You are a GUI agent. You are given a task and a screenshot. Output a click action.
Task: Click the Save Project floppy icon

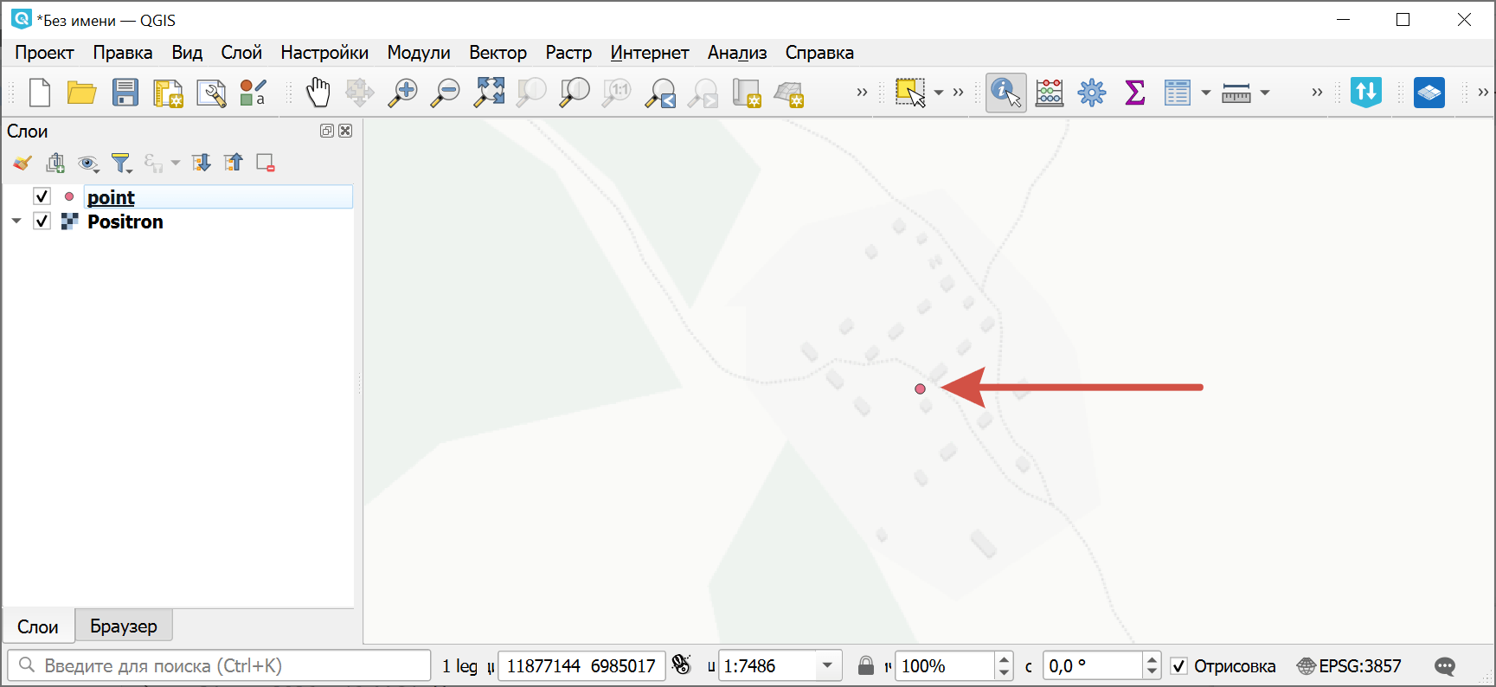coord(125,92)
